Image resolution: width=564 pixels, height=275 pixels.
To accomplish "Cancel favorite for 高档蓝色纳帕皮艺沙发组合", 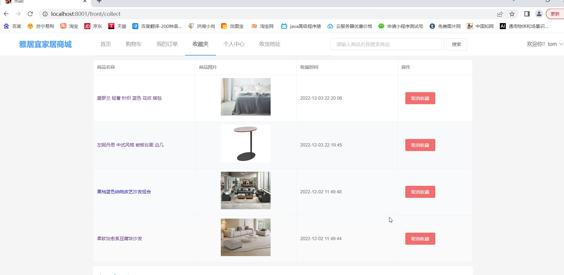I will click(x=420, y=192).
